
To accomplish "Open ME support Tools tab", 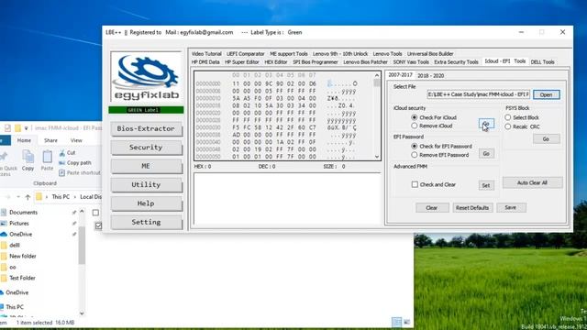I will (x=288, y=54).
